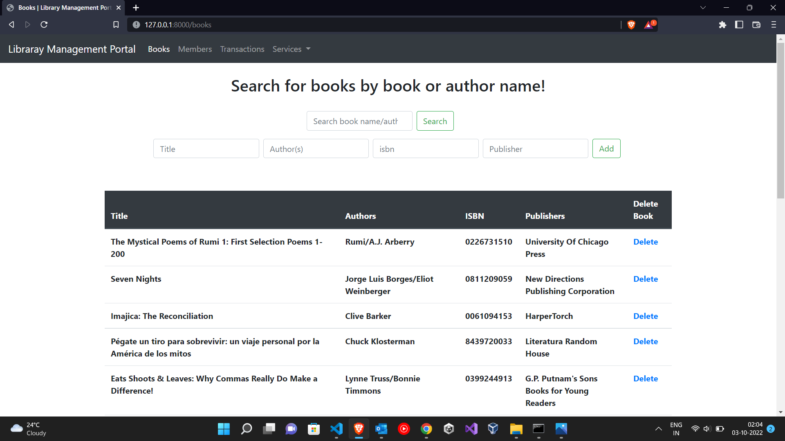This screenshot has width=785, height=441.
Task: Focus the Publisher input field
Action: coord(535,149)
